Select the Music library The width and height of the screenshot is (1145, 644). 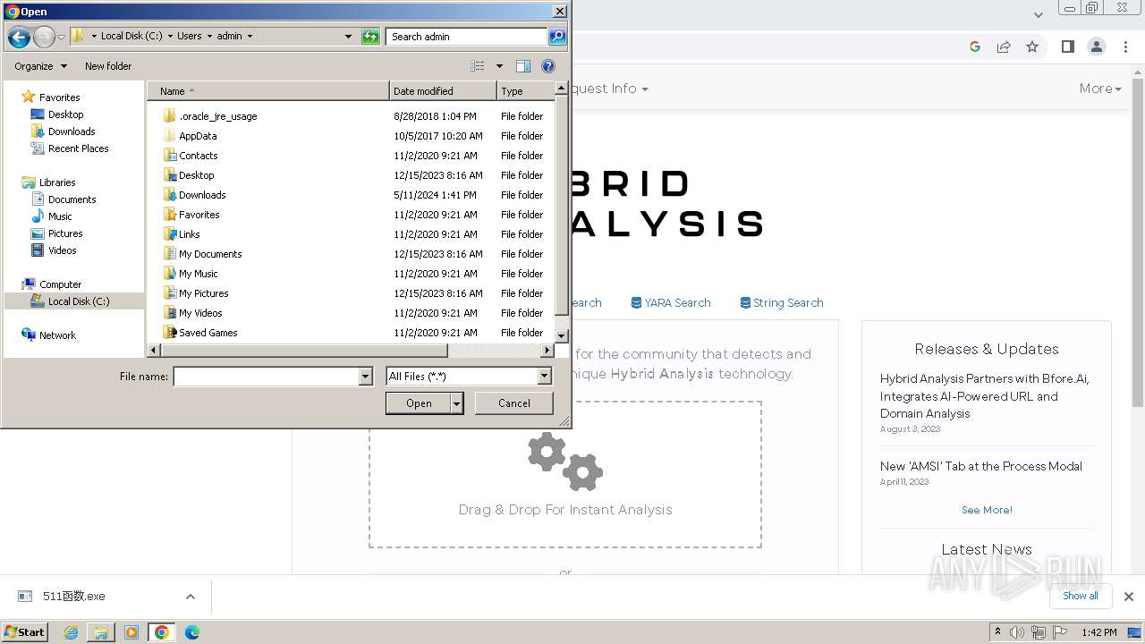click(x=60, y=216)
